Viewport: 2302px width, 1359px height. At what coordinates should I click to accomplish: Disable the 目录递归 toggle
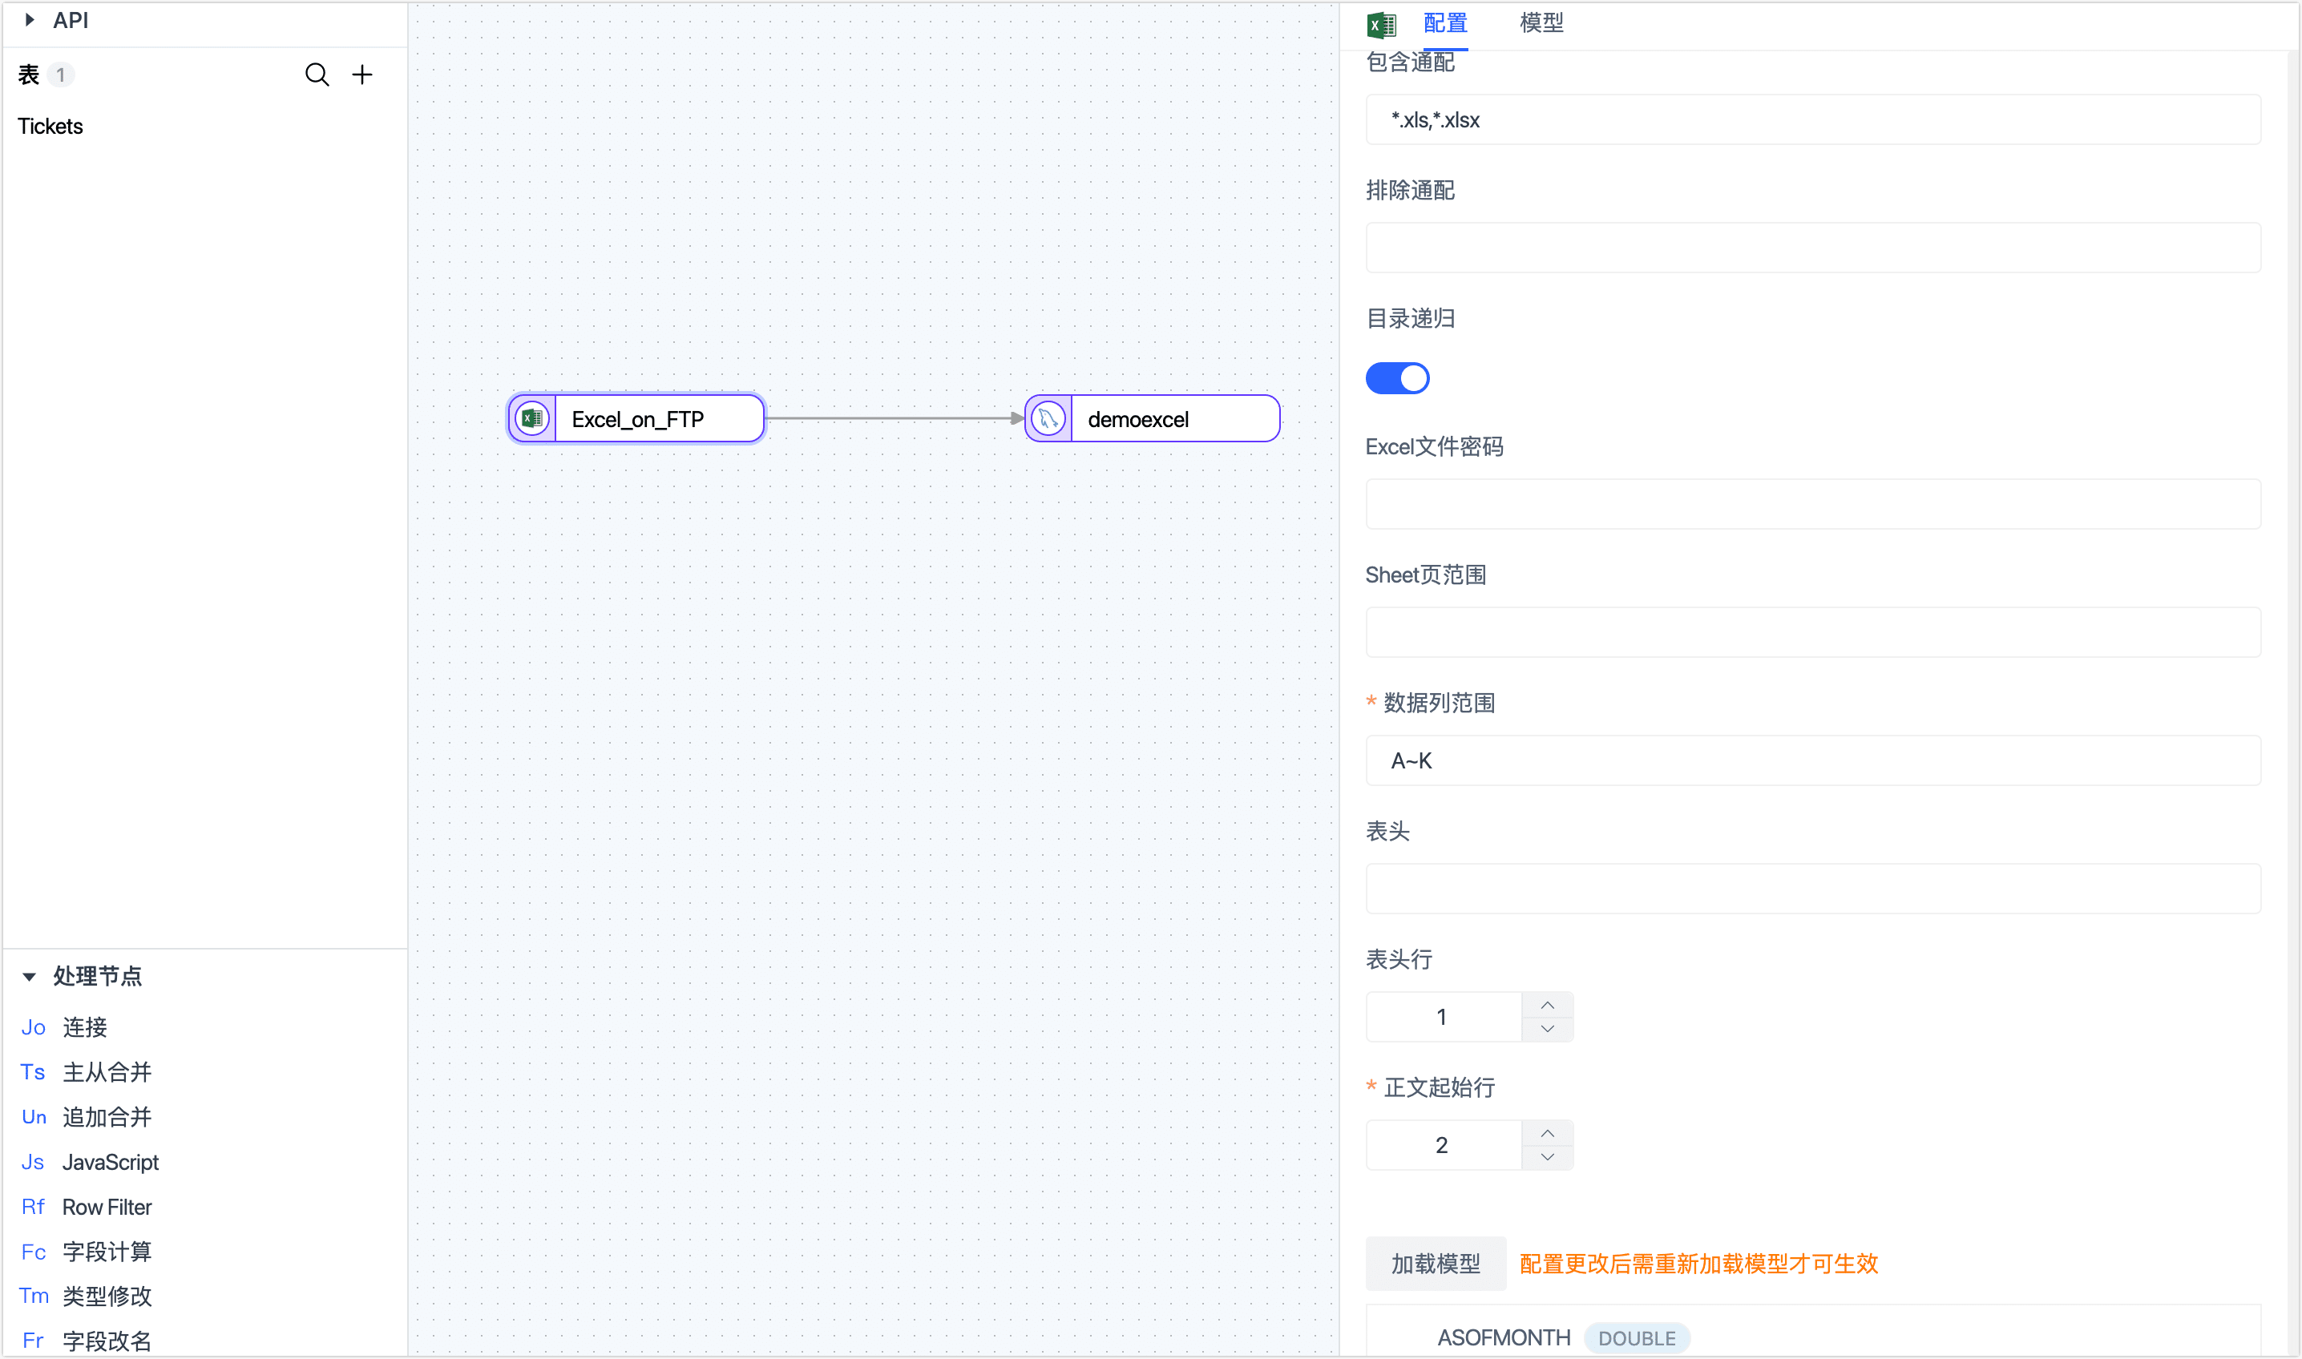pyautogui.click(x=1397, y=377)
